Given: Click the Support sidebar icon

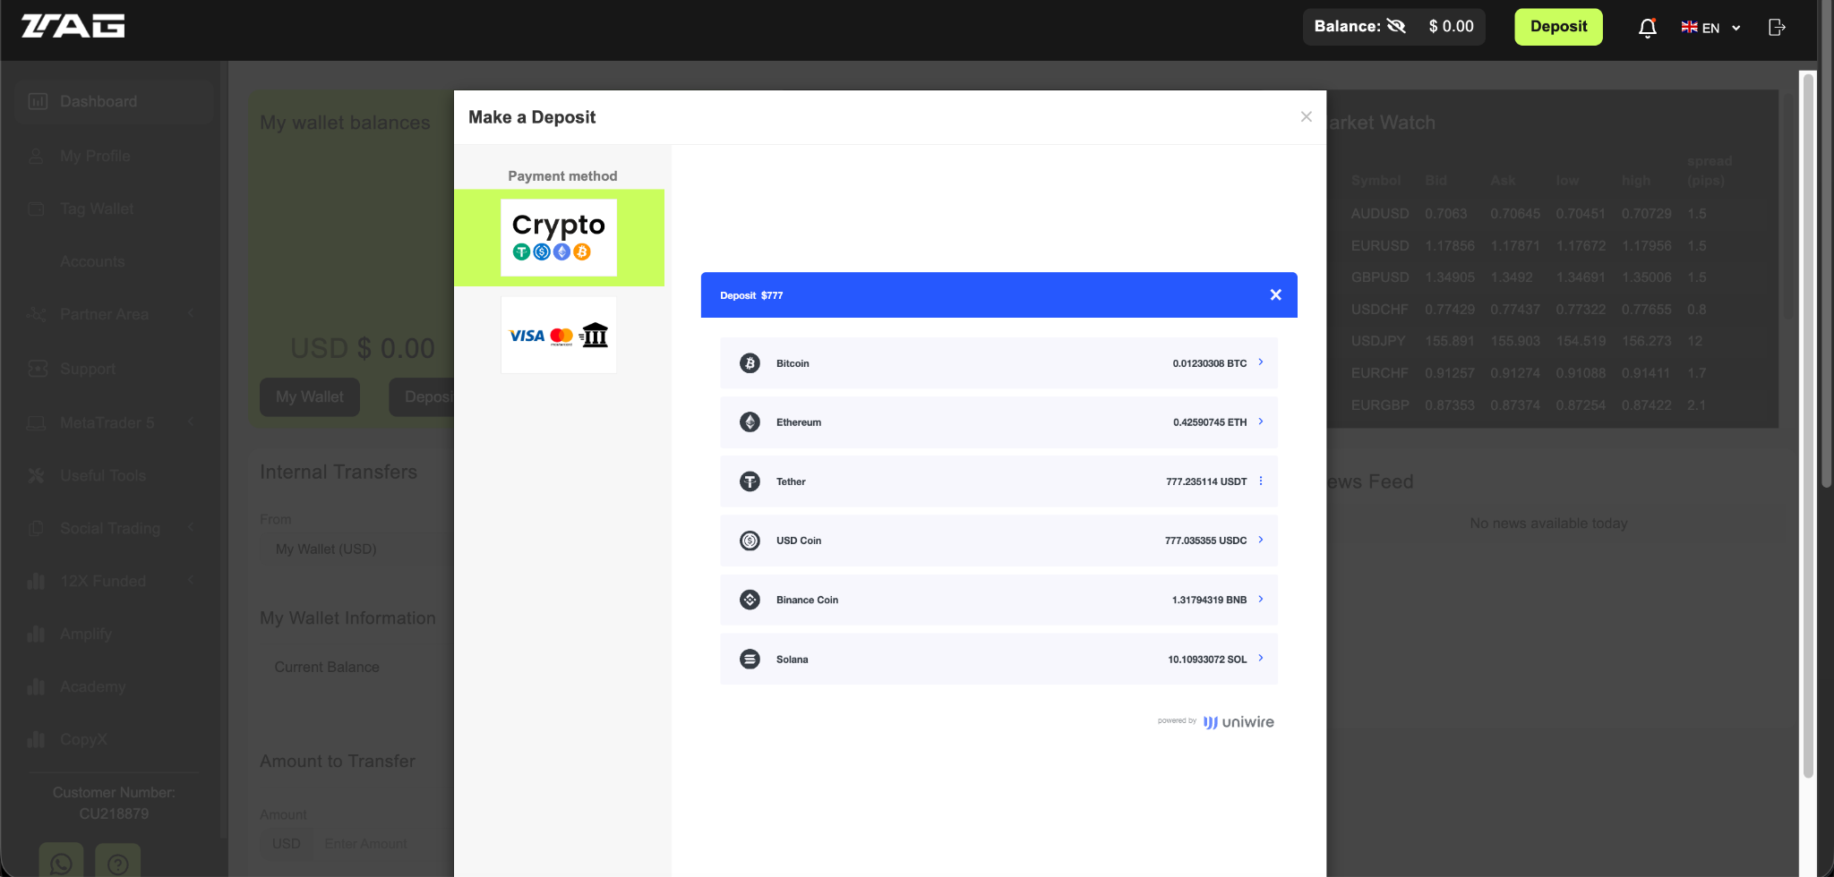Looking at the screenshot, I should pos(37,368).
